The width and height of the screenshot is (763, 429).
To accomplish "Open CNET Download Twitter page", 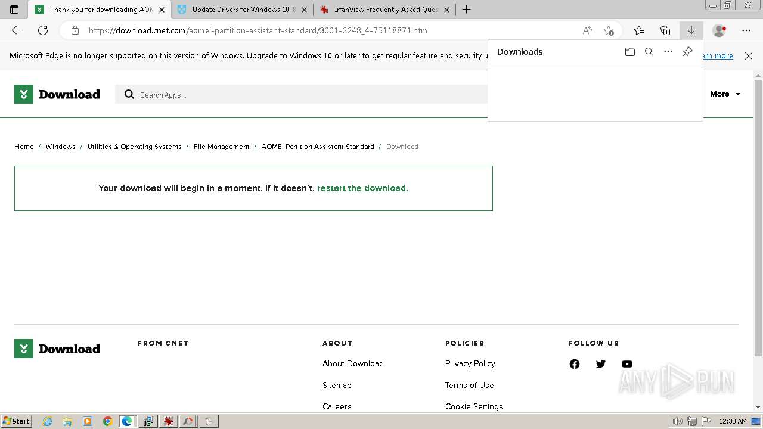I will point(601,364).
